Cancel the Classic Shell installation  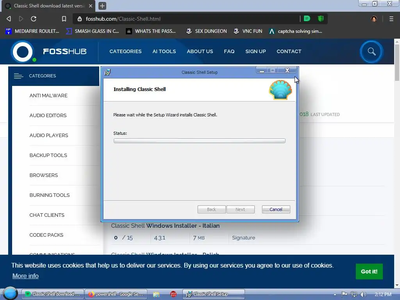coord(276,209)
